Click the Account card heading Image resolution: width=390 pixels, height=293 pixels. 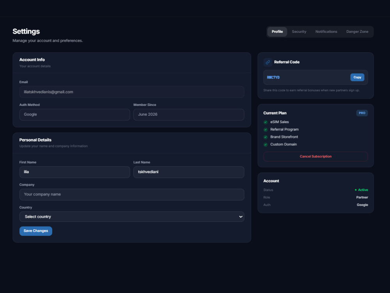271,181
